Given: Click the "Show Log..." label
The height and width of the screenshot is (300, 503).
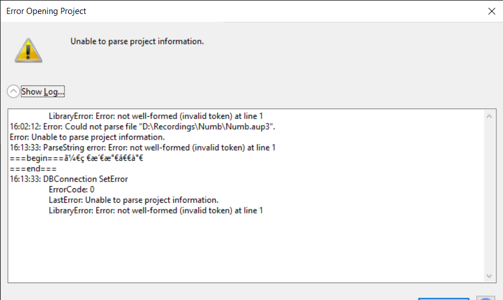Looking at the screenshot, I should 42,92.
